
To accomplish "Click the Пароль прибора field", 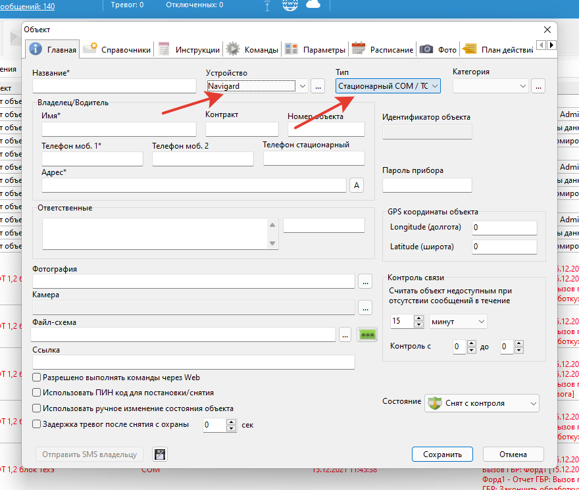I will (x=427, y=185).
